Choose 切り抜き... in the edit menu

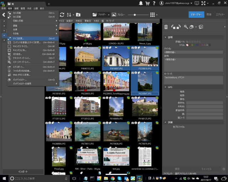tap(18, 54)
